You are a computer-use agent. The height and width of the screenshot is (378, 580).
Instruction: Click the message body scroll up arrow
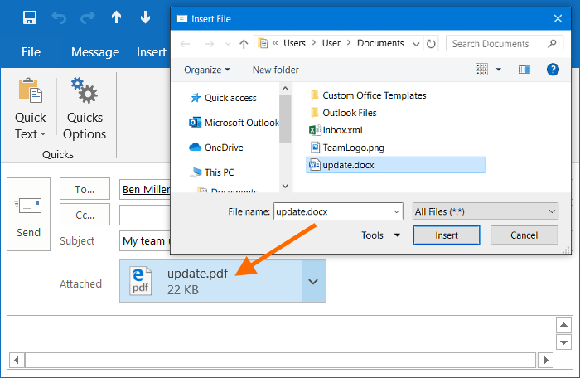coord(563,325)
